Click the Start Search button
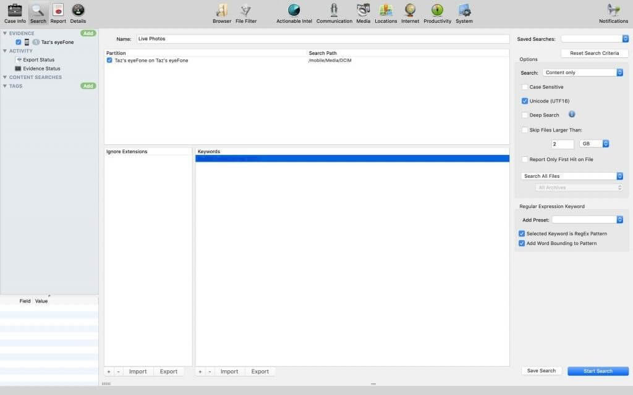 coord(598,371)
